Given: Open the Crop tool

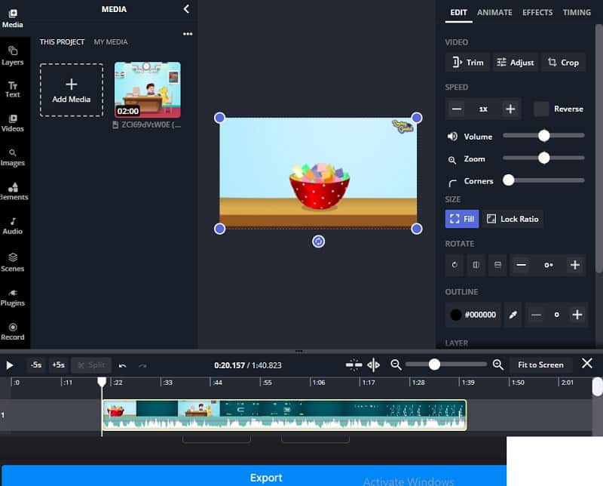Looking at the screenshot, I should tap(564, 62).
